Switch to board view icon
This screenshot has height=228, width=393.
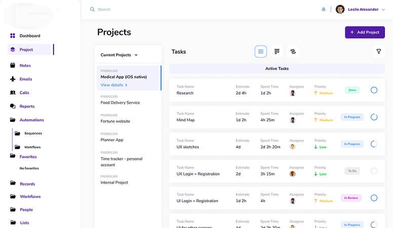(277, 52)
